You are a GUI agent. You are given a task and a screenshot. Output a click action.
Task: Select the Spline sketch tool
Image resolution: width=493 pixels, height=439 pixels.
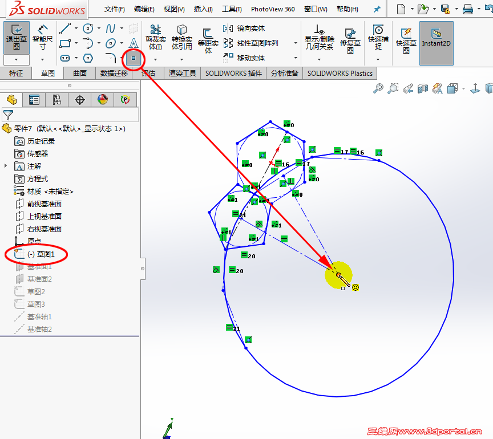(x=110, y=29)
